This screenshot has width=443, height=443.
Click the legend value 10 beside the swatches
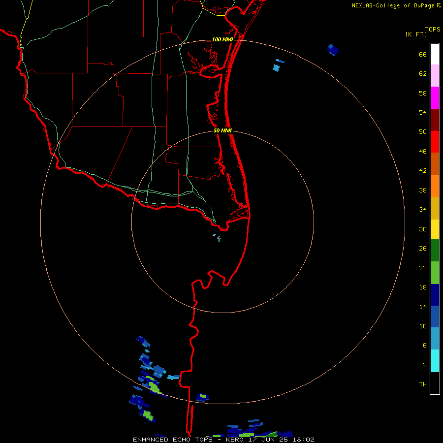click(423, 326)
